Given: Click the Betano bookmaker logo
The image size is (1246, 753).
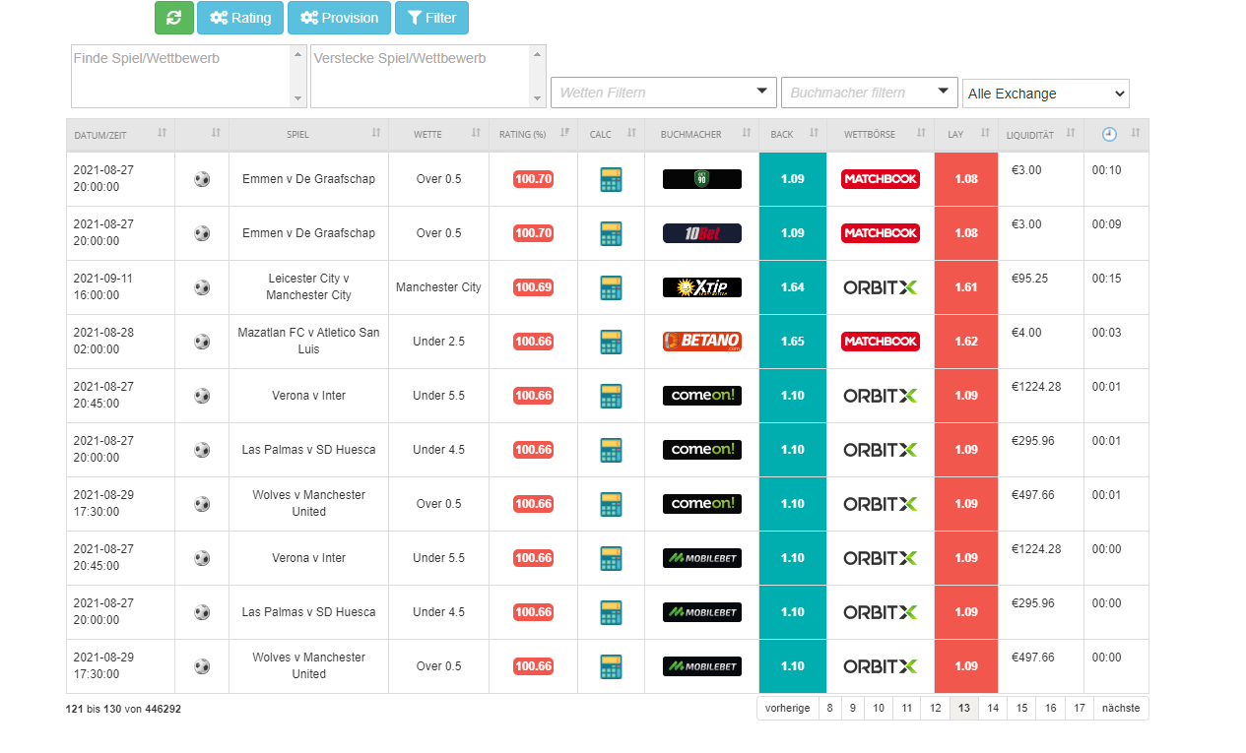Looking at the screenshot, I should pyautogui.click(x=701, y=342).
